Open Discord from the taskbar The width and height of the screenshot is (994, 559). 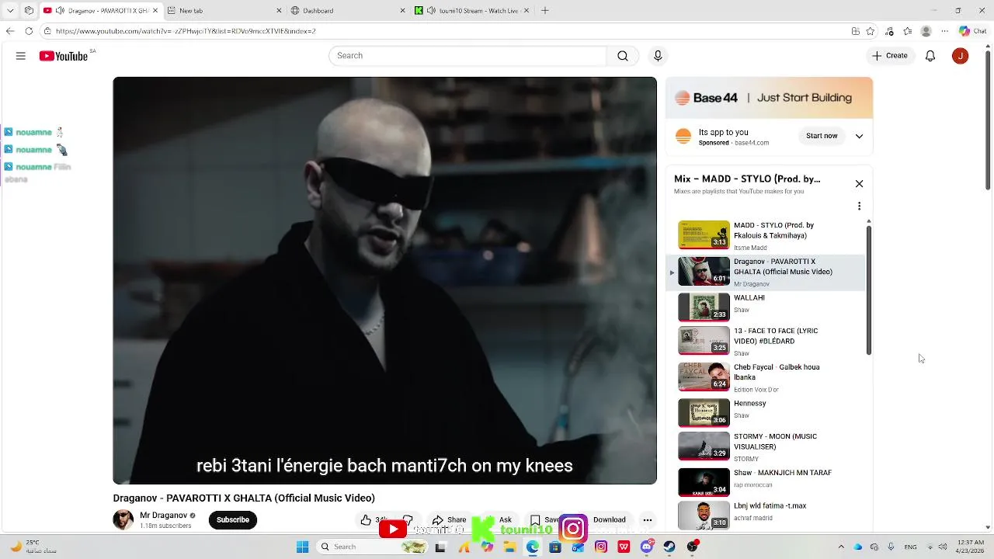pos(647,547)
